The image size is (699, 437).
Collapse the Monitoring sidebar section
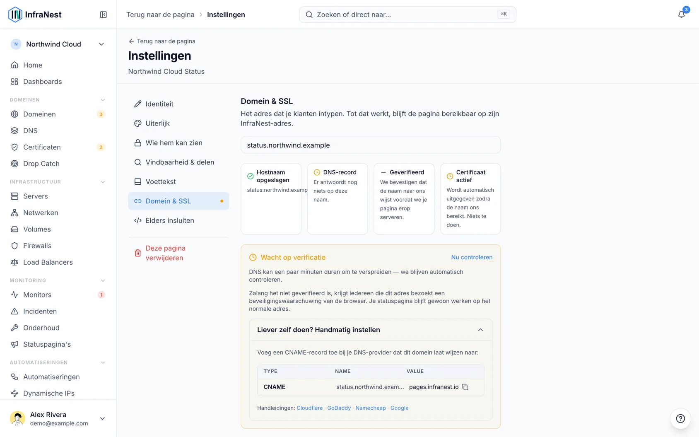coord(103,280)
